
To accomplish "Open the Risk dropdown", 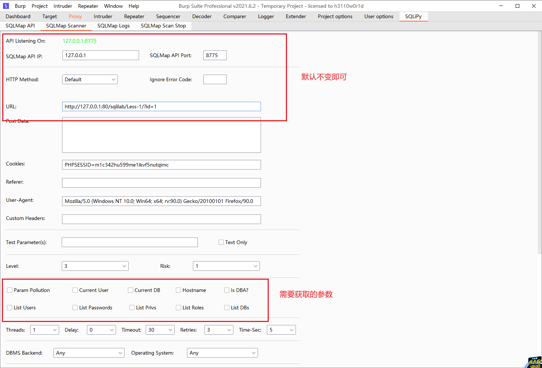I will (x=226, y=266).
